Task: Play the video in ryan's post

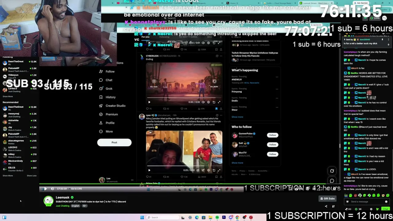Action: pyautogui.click(x=149, y=170)
